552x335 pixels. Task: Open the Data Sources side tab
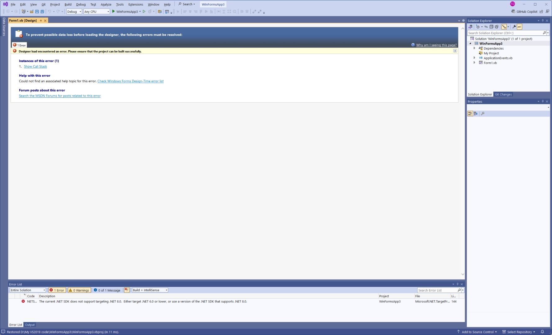pyautogui.click(x=4, y=27)
